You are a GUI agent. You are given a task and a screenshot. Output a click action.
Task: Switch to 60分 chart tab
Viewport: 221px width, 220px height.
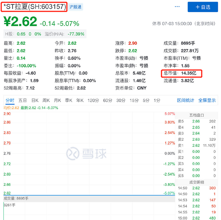(x=107, y=100)
